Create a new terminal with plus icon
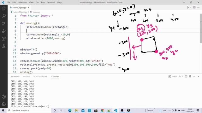This screenshot has width=202, height=113. click(180, 76)
